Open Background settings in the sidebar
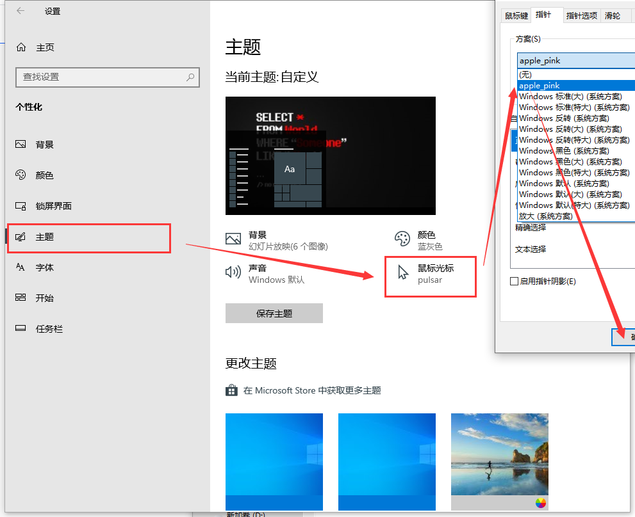Viewport: 635px width, 517px height. click(x=44, y=145)
